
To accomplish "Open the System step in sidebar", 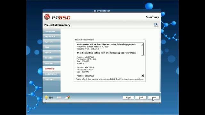I will point(51,42).
